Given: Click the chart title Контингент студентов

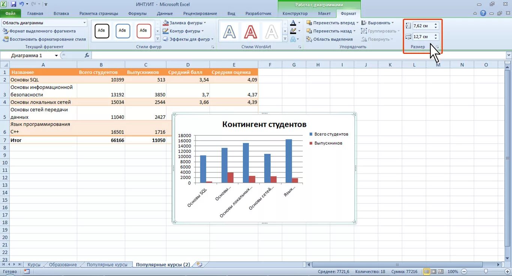Looking at the screenshot, I should 264,124.
